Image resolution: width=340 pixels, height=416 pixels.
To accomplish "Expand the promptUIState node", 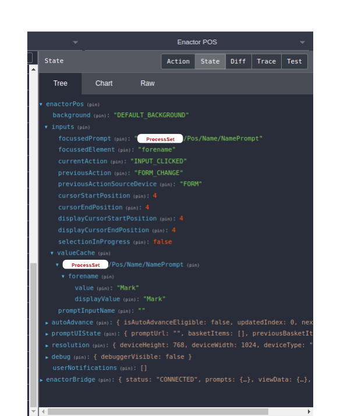I will [47, 334].
